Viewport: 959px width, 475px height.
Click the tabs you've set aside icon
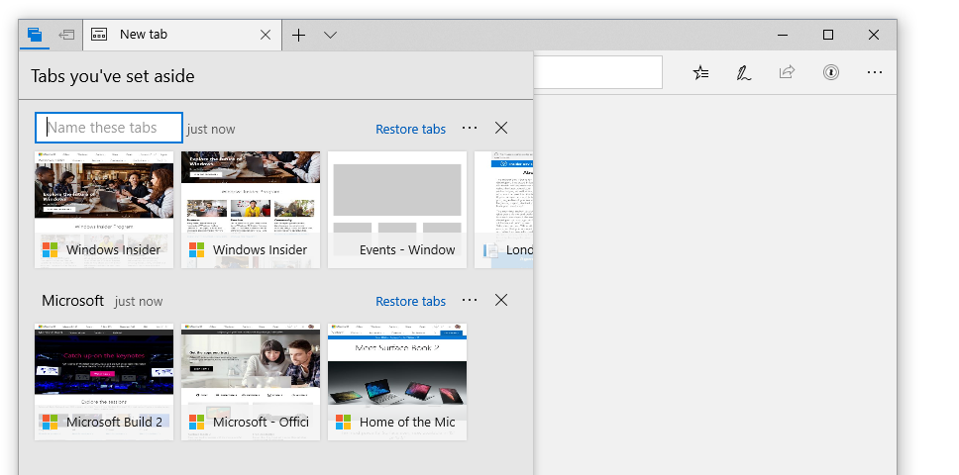coord(35,35)
